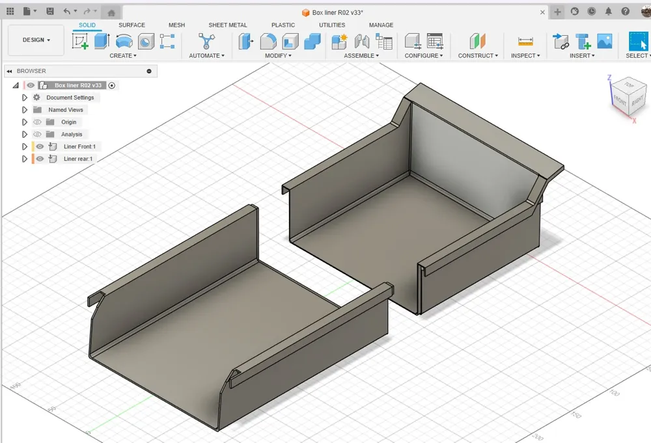Select the Fillet tool icon
This screenshot has height=443, width=651.
pyautogui.click(x=268, y=42)
